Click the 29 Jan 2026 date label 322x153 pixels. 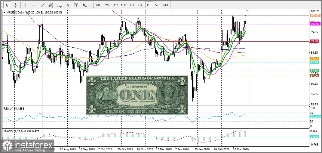coord(202,149)
